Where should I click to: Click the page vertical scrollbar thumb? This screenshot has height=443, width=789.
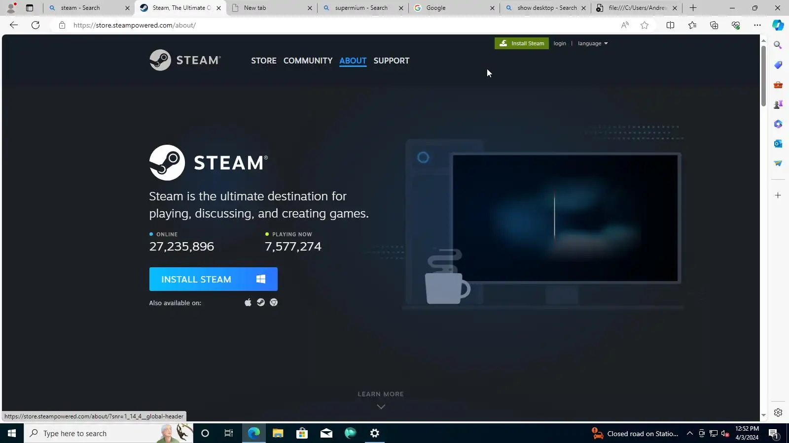point(763,76)
